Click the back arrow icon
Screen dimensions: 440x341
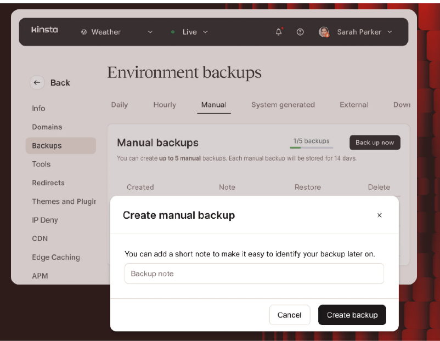tap(37, 82)
